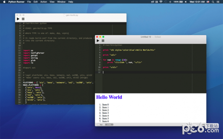Click the Wi-Fi status icon
Image resolution: width=223 pixels, height=139 pixels.
pos(161,2)
